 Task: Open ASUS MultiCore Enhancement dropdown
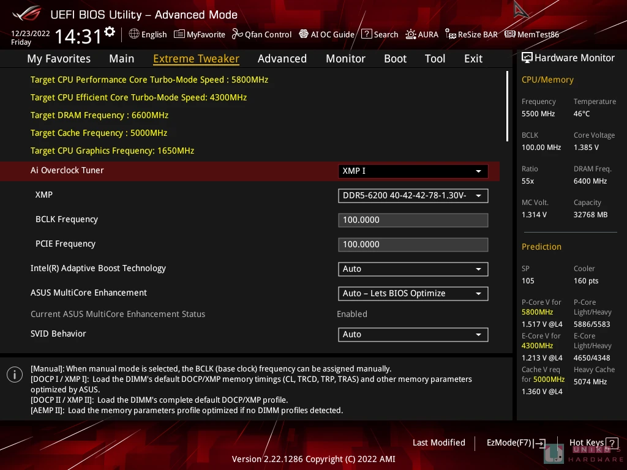tap(413, 293)
